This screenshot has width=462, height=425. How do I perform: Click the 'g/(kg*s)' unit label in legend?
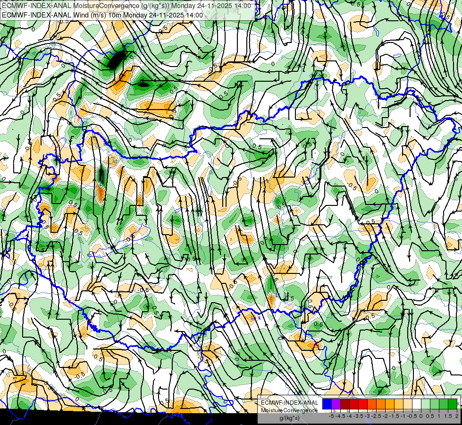(290, 418)
